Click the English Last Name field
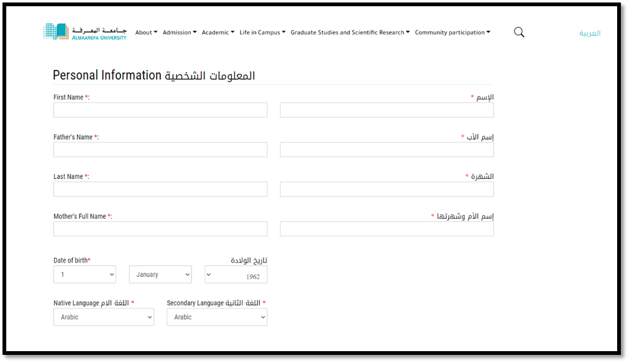The image size is (629, 363). coord(160,190)
